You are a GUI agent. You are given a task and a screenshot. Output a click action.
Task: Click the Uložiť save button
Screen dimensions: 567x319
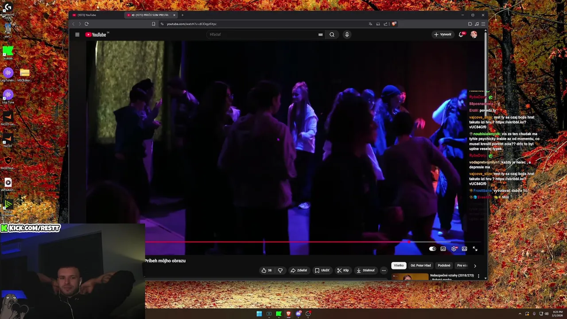322,270
